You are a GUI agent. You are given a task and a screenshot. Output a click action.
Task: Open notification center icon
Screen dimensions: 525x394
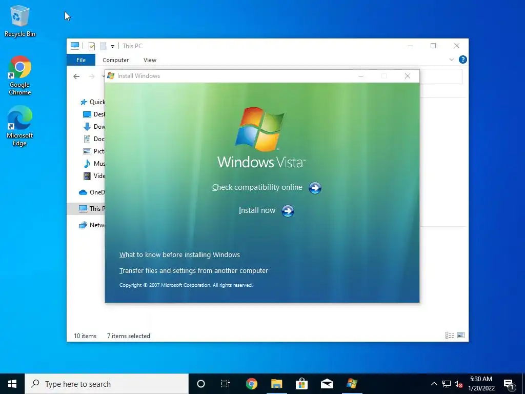[509, 384]
